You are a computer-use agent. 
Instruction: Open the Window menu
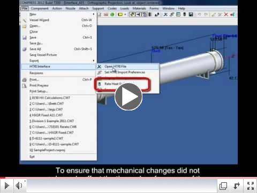click(168, 9)
